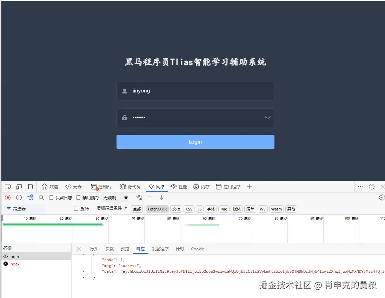Select the JS filter type
Viewport: 385px width, 298px height.
click(200, 209)
